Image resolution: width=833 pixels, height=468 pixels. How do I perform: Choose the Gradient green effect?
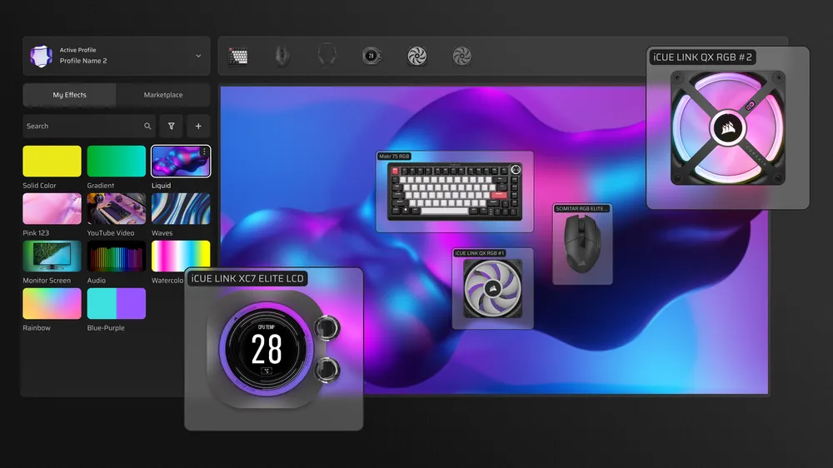click(117, 161)
